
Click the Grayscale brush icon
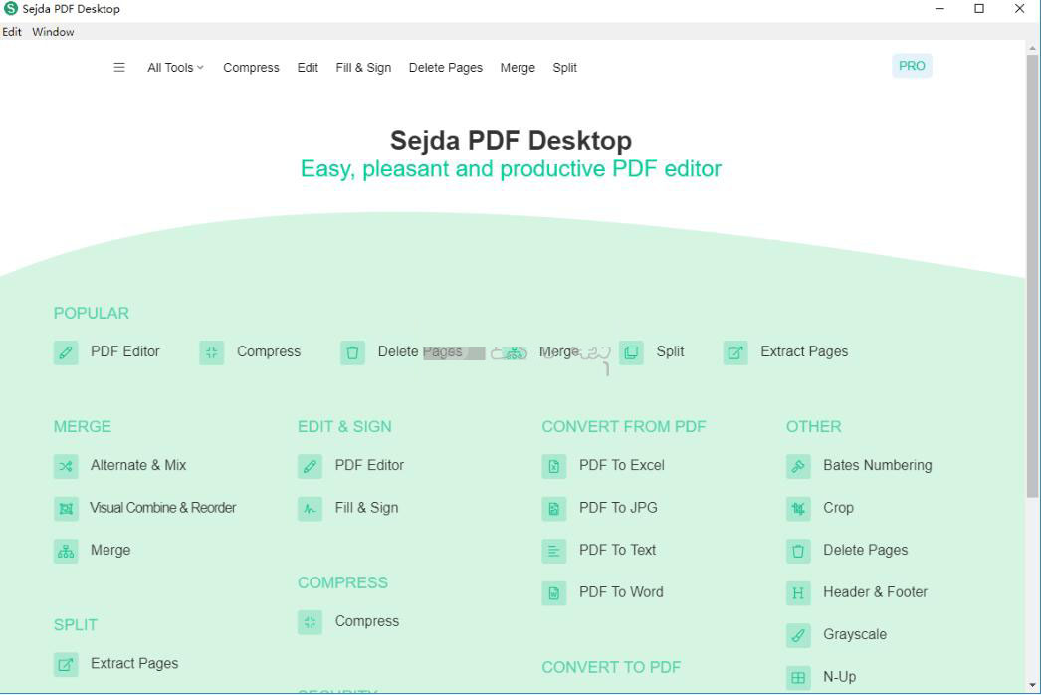[x=799, y=635]
